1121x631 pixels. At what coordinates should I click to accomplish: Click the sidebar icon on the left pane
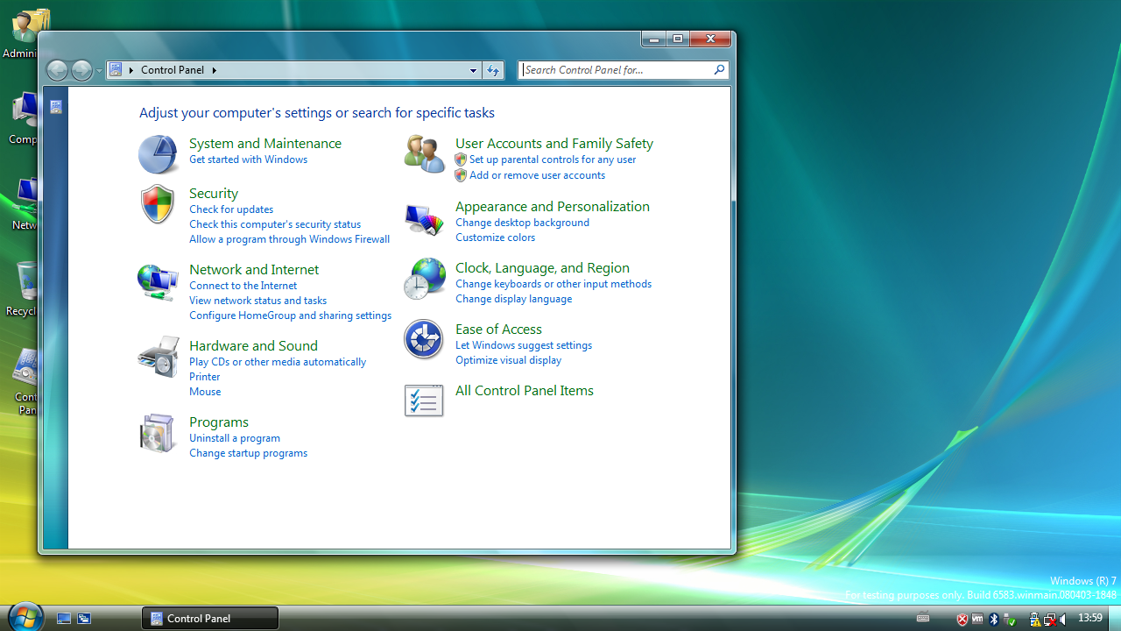click(x=56, y=107)
